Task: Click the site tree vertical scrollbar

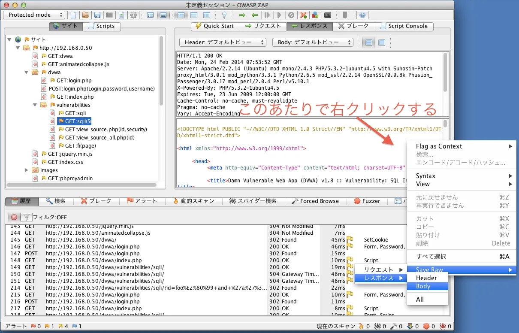Action: tap(161, 71)
